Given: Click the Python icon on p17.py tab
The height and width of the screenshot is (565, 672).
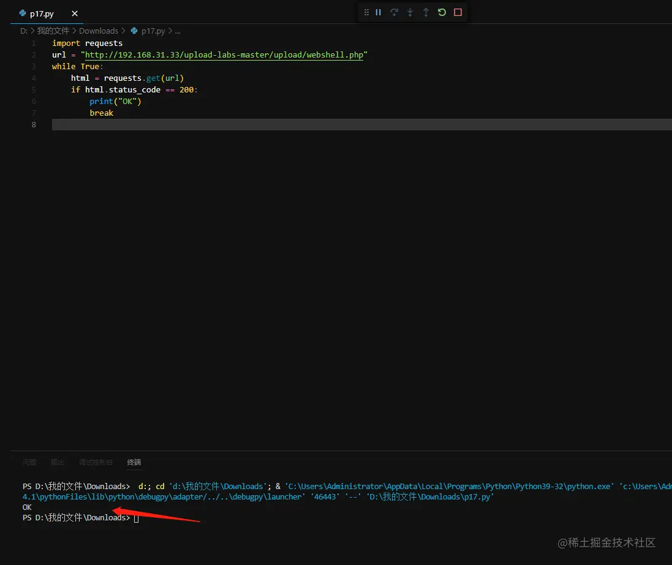Looking at the screenshot, I should (x=23, y=13).
